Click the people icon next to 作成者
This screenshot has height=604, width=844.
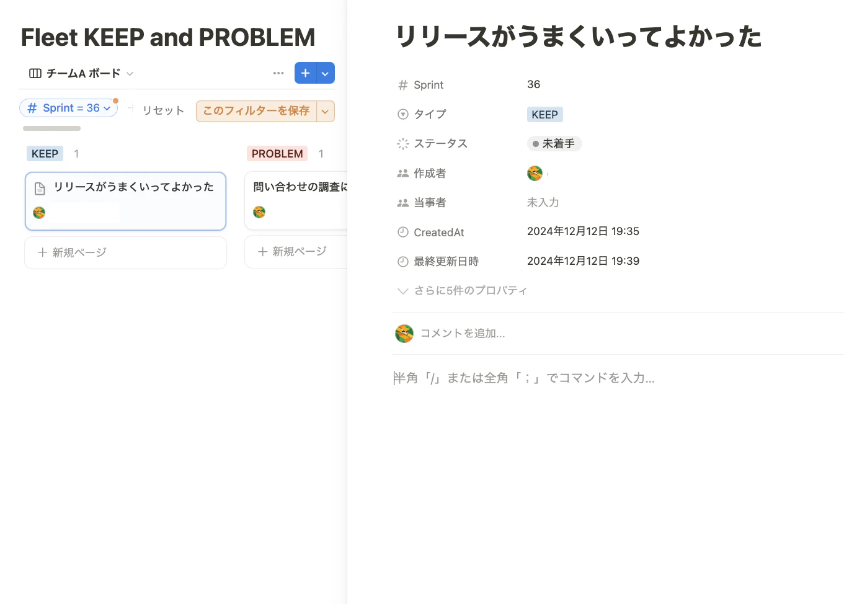[x=402, y=173]
